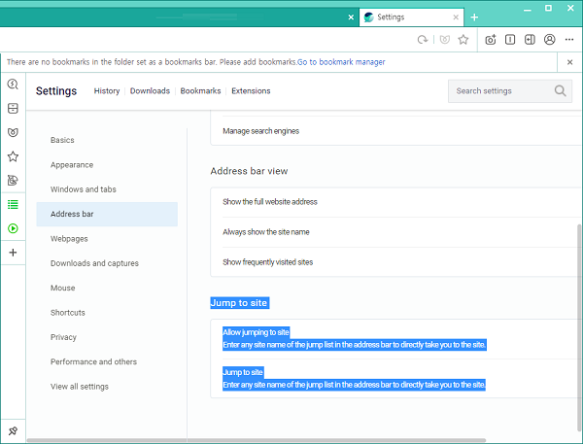Pin the sidebar with the pin icon
583x444 pixels.
[x=13, y=430]
